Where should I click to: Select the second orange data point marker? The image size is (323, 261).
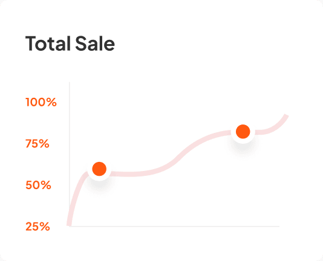(x=243, y=132)
